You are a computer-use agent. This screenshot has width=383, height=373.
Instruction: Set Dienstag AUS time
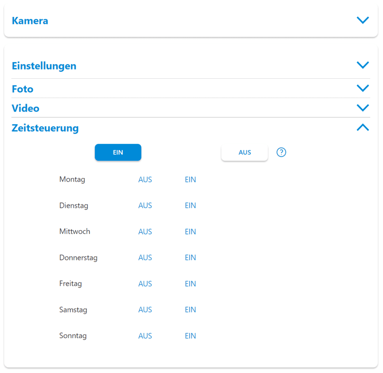[145, 206]
